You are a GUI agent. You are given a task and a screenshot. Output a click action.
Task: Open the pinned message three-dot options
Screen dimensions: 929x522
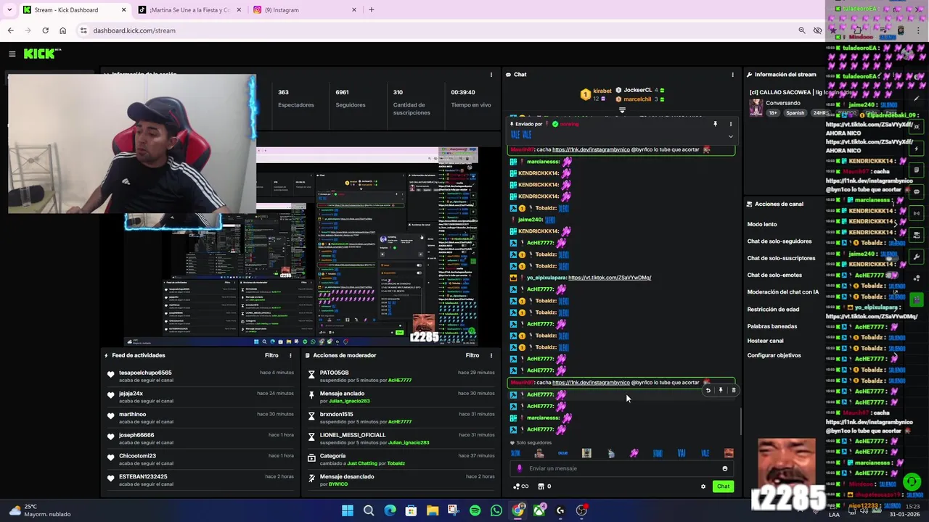tap(731, 124)
